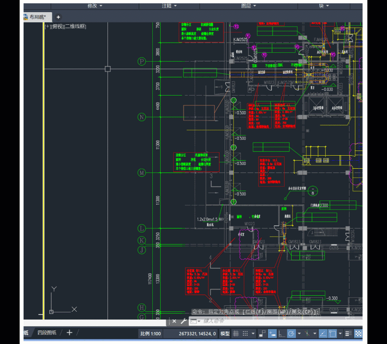Click the 模型 model space button

[225, 333]
